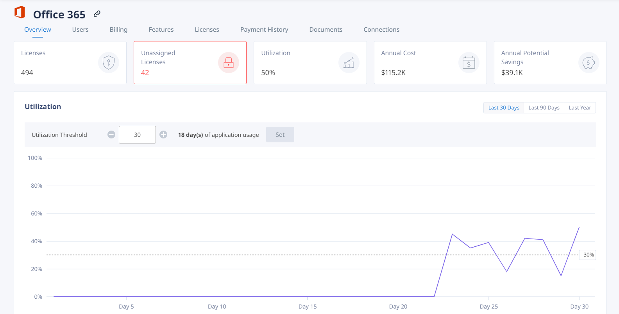Click the Day 25 axis label
The width and height of the screenshot is (619, 314).
tap(489, 307)
